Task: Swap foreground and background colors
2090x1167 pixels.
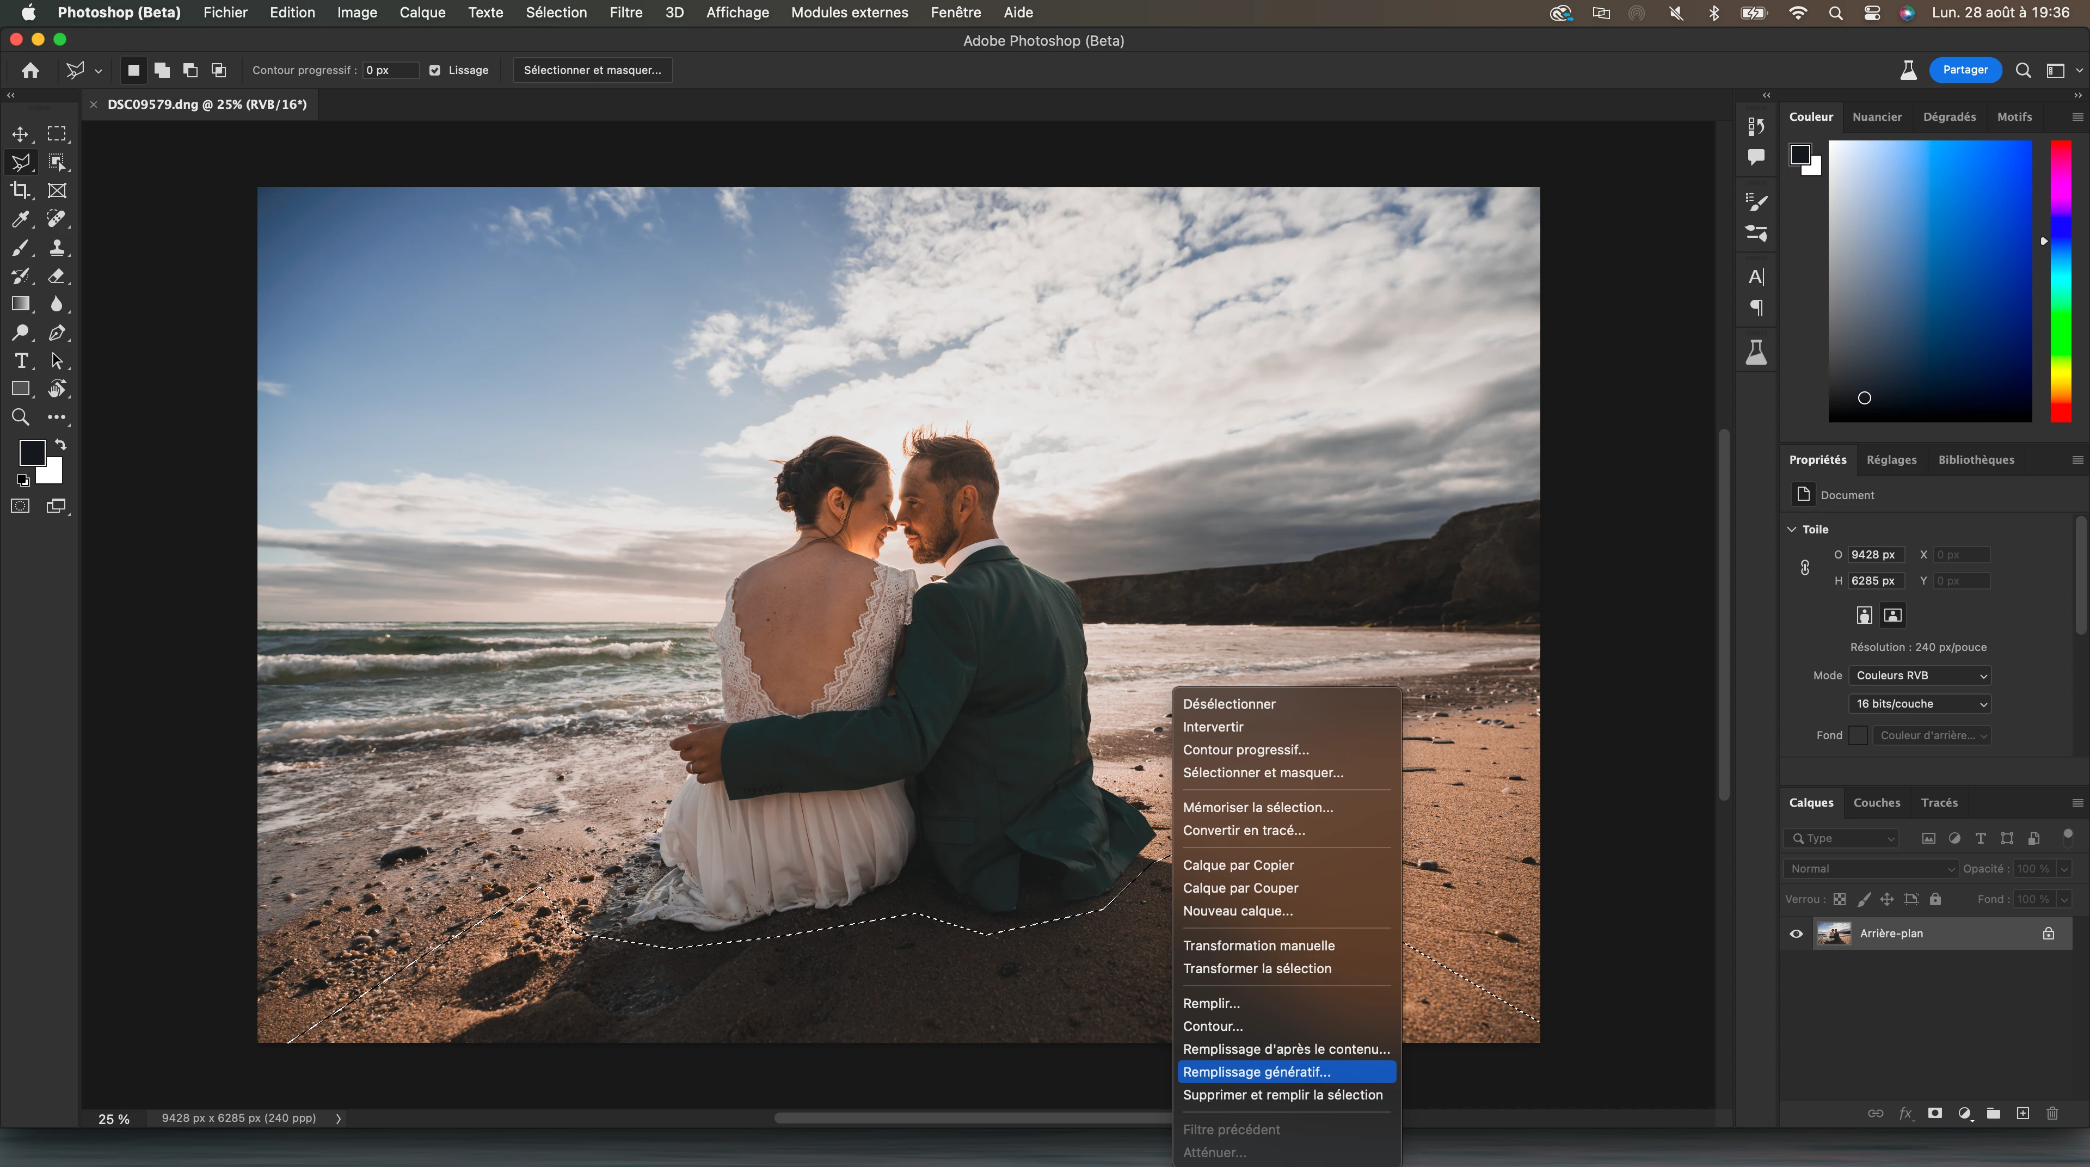Action: pyautogui.click(x=61, y=445)
